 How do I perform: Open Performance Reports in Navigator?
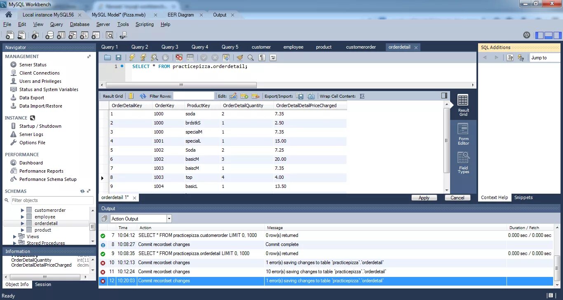[41, 171]
